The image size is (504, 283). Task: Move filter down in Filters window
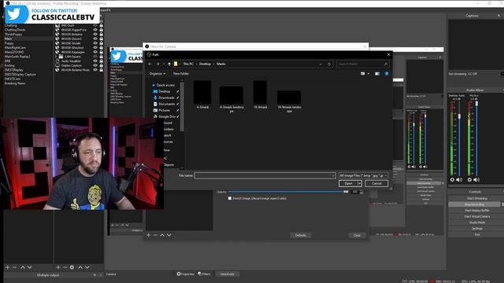tap(169, 235)
